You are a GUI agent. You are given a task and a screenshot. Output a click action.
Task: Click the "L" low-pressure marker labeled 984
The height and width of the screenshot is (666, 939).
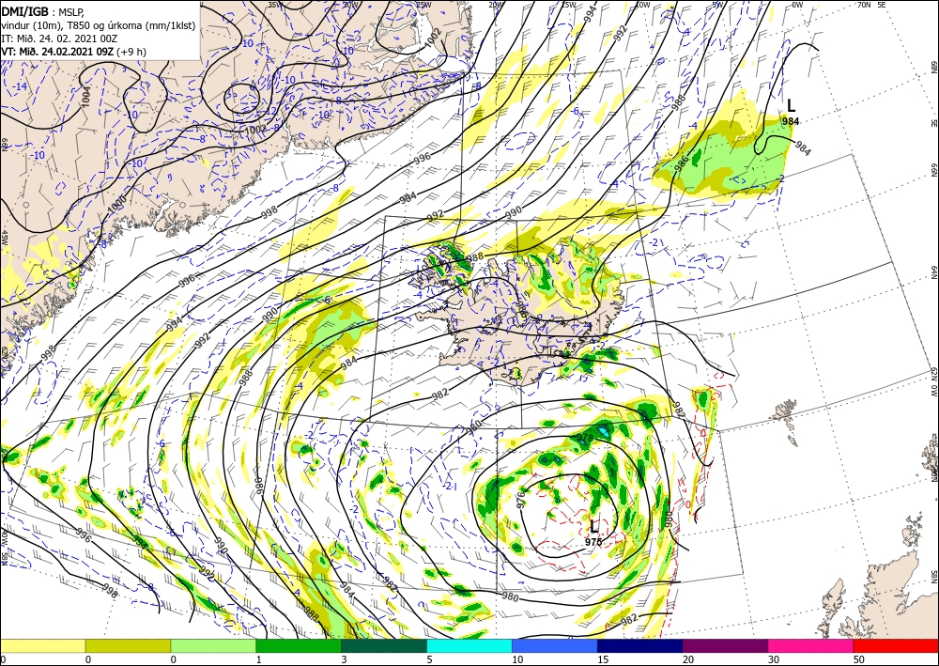[x=791, y=106]
